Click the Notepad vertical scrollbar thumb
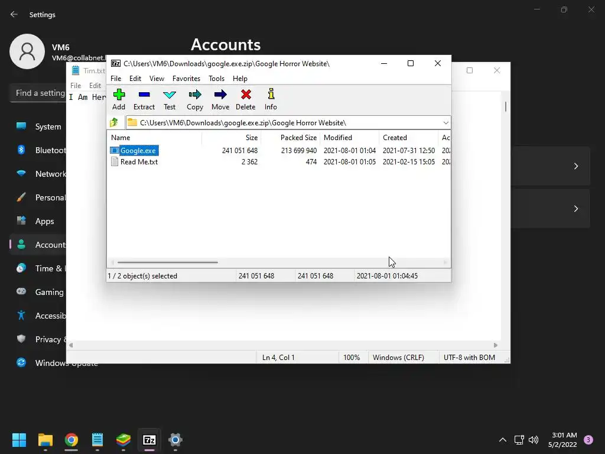Screen dimensions: 605x454 pyautogui.click(x=506, y=106)
